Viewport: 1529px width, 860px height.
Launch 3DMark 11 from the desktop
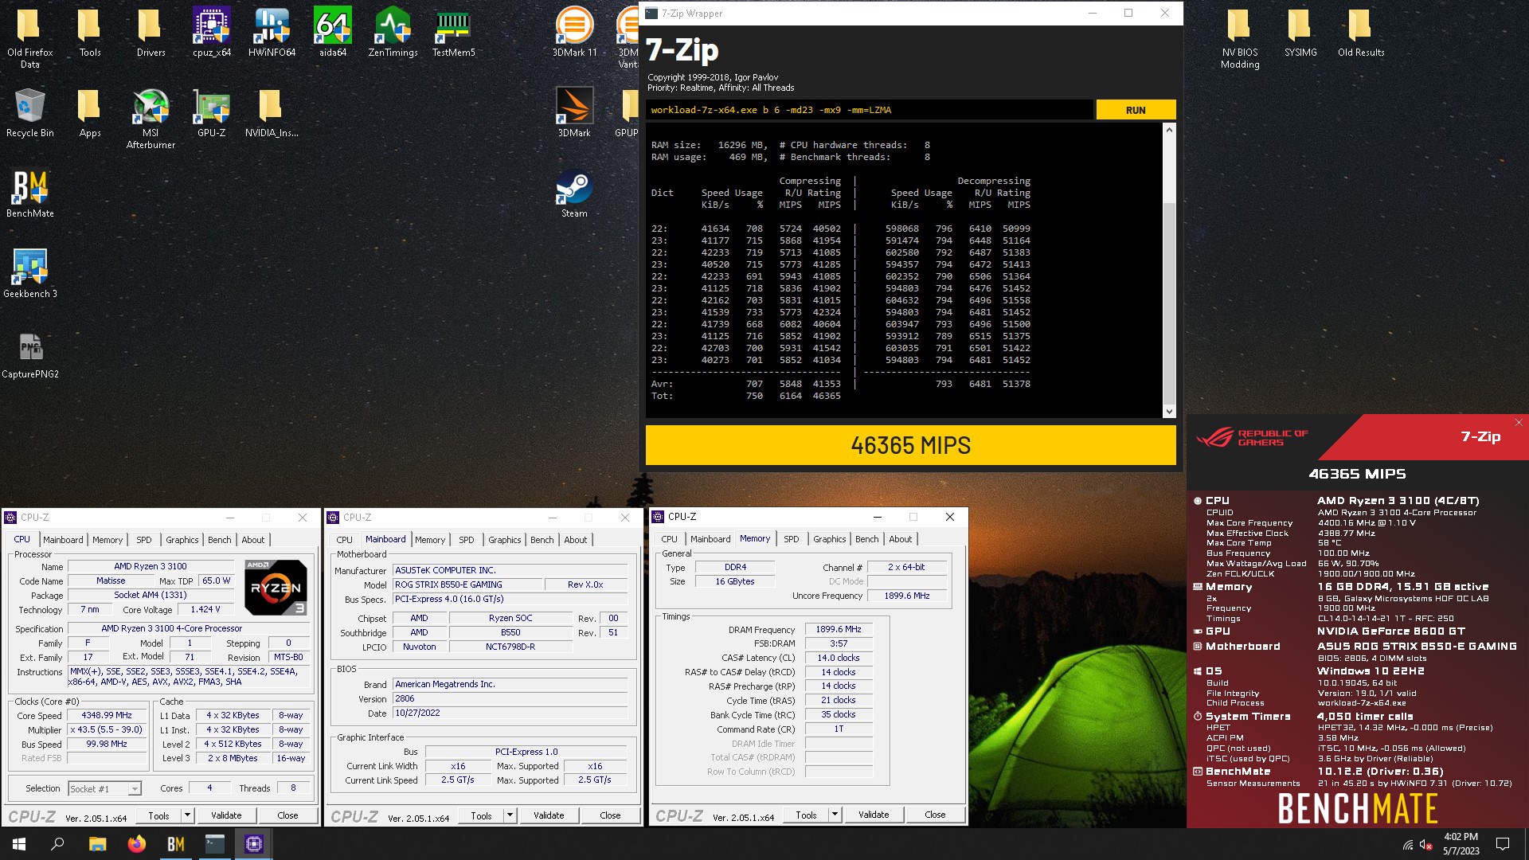574,32
